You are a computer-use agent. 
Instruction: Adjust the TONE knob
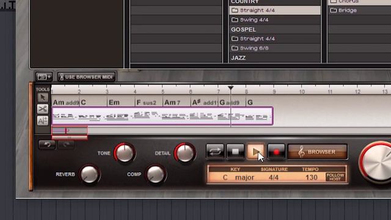125,153
